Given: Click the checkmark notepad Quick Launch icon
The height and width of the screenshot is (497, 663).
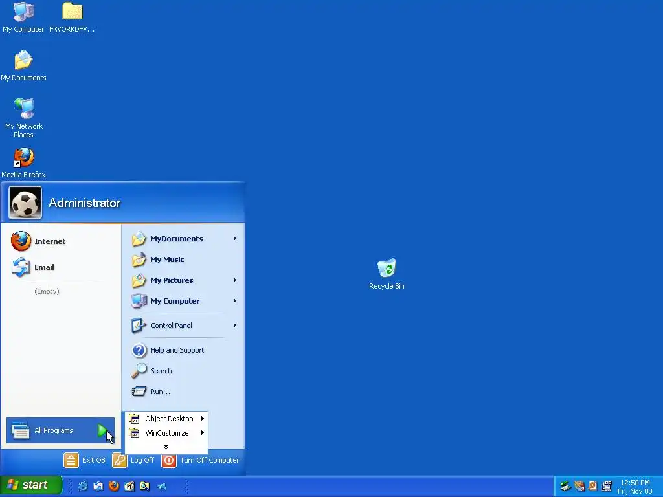Looking at the screenshot, I should pyautogui.click(x=129, y=486).
